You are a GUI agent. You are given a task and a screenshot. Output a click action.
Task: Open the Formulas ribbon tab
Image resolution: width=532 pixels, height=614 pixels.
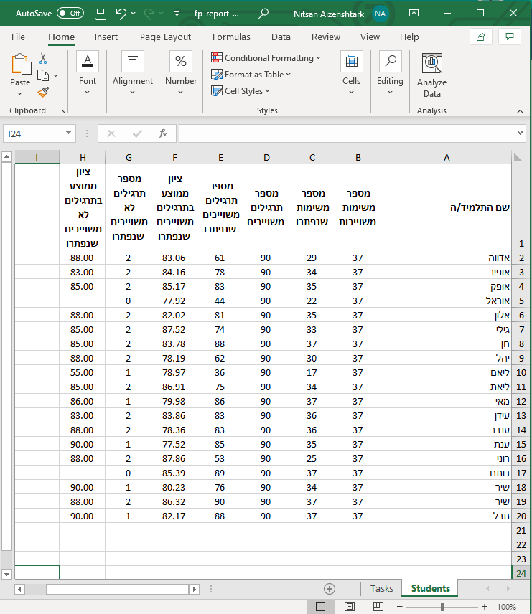(231, 37)
